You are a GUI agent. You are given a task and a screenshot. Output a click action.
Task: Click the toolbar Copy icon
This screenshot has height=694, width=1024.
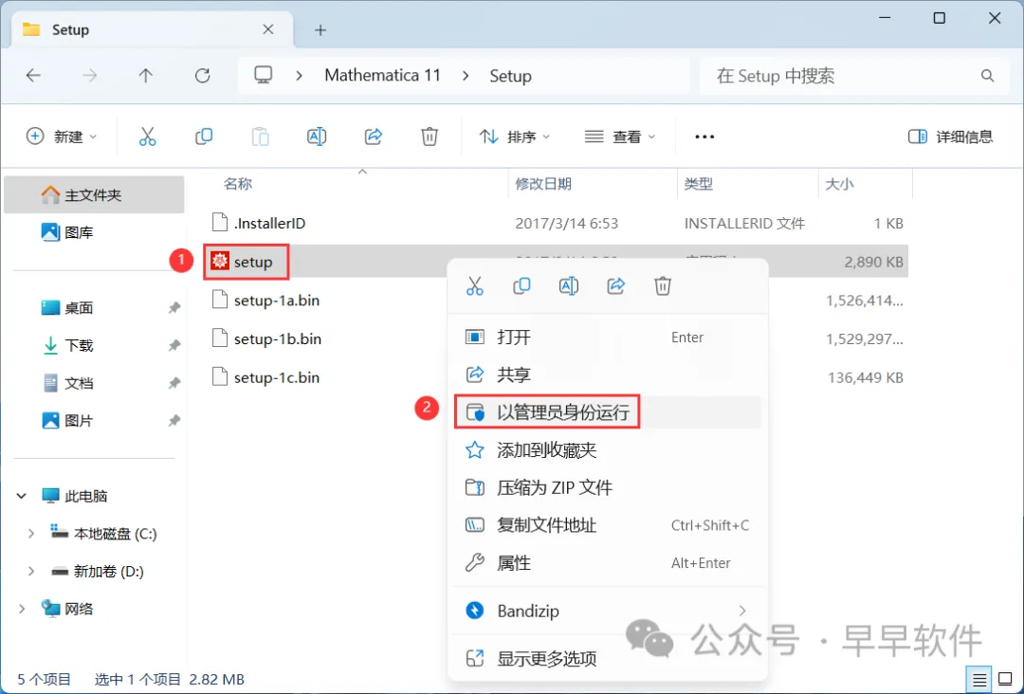(x=204, y=137)
